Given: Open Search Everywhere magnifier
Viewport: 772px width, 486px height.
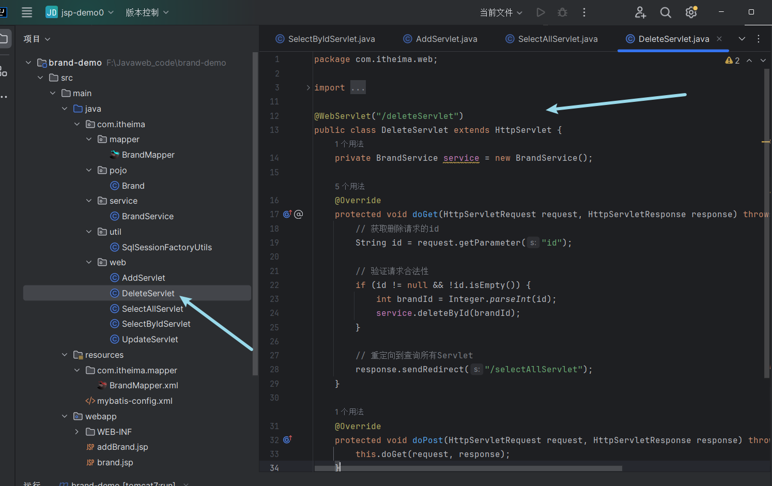Looking at the screenshot, I should tap(666, 12).
